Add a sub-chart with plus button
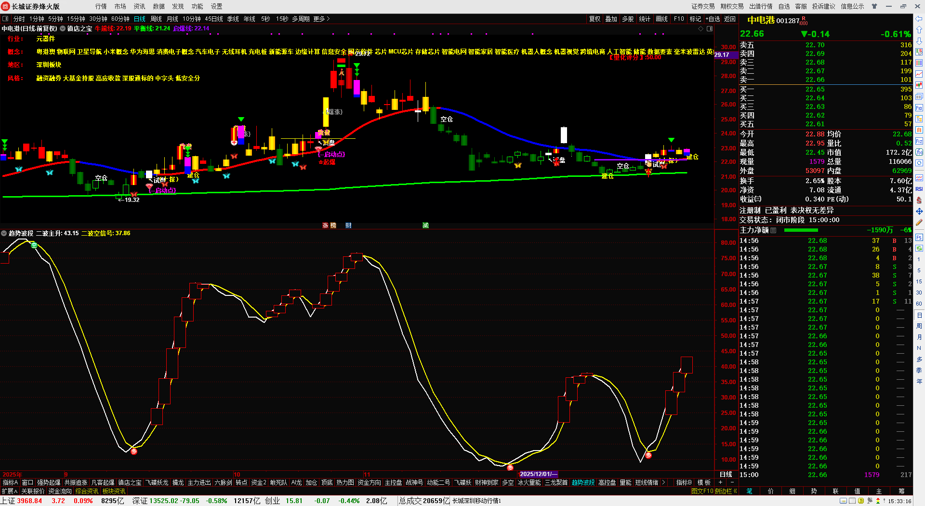Viewport: 925px width, 506px height. (721, 482)
